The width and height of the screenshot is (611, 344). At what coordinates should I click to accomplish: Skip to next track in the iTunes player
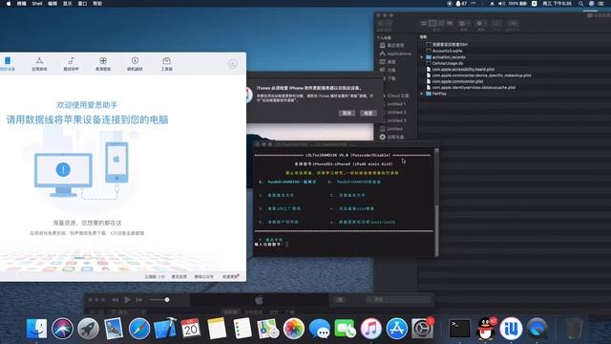coord(138,299)
